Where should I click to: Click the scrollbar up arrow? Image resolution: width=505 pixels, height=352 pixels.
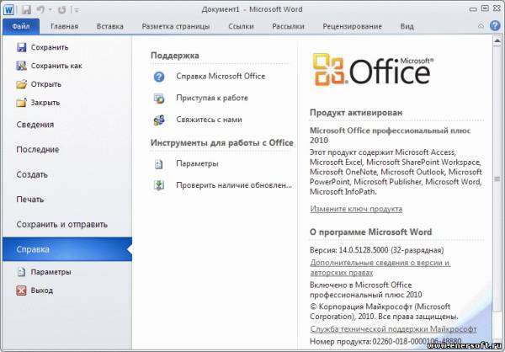click(x=497, y=40)
